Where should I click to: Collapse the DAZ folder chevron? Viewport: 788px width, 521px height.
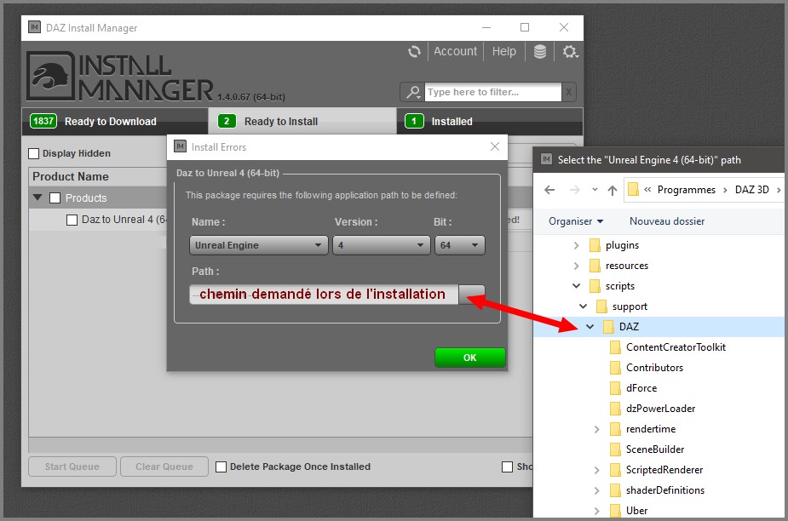590,327
